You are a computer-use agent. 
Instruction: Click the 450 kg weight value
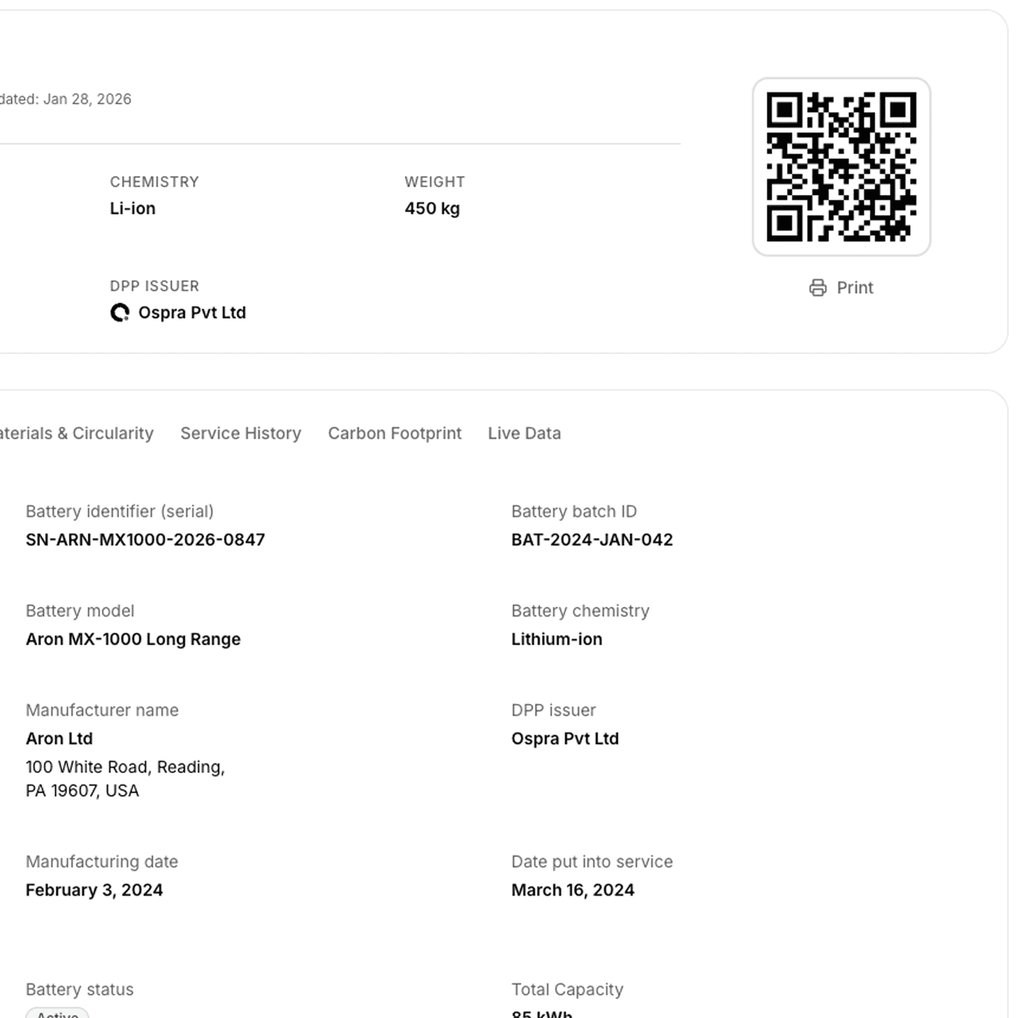click(431, 208)
